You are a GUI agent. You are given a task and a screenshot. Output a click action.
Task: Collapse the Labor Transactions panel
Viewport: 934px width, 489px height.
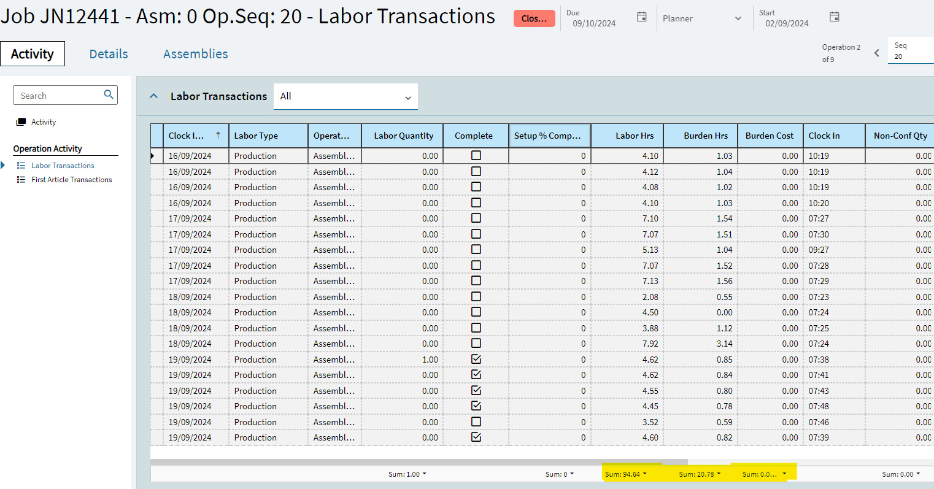154,96
